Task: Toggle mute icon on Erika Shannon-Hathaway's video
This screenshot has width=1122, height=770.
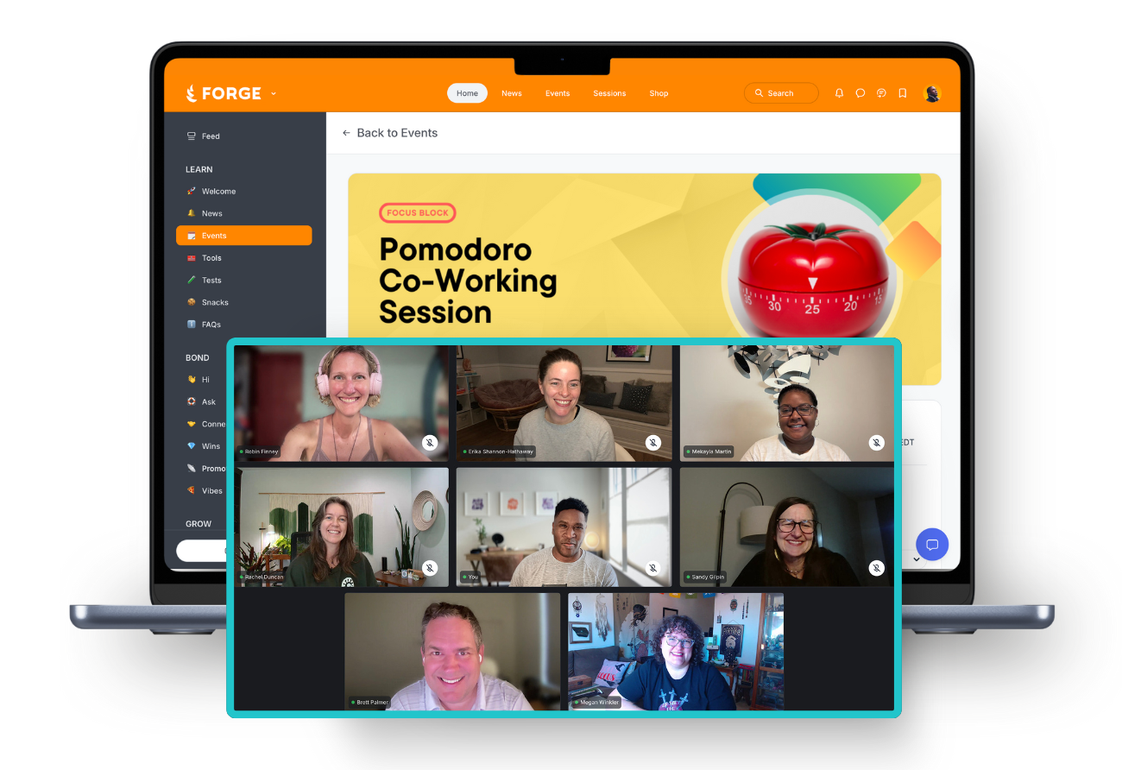Action: [653, 443]
